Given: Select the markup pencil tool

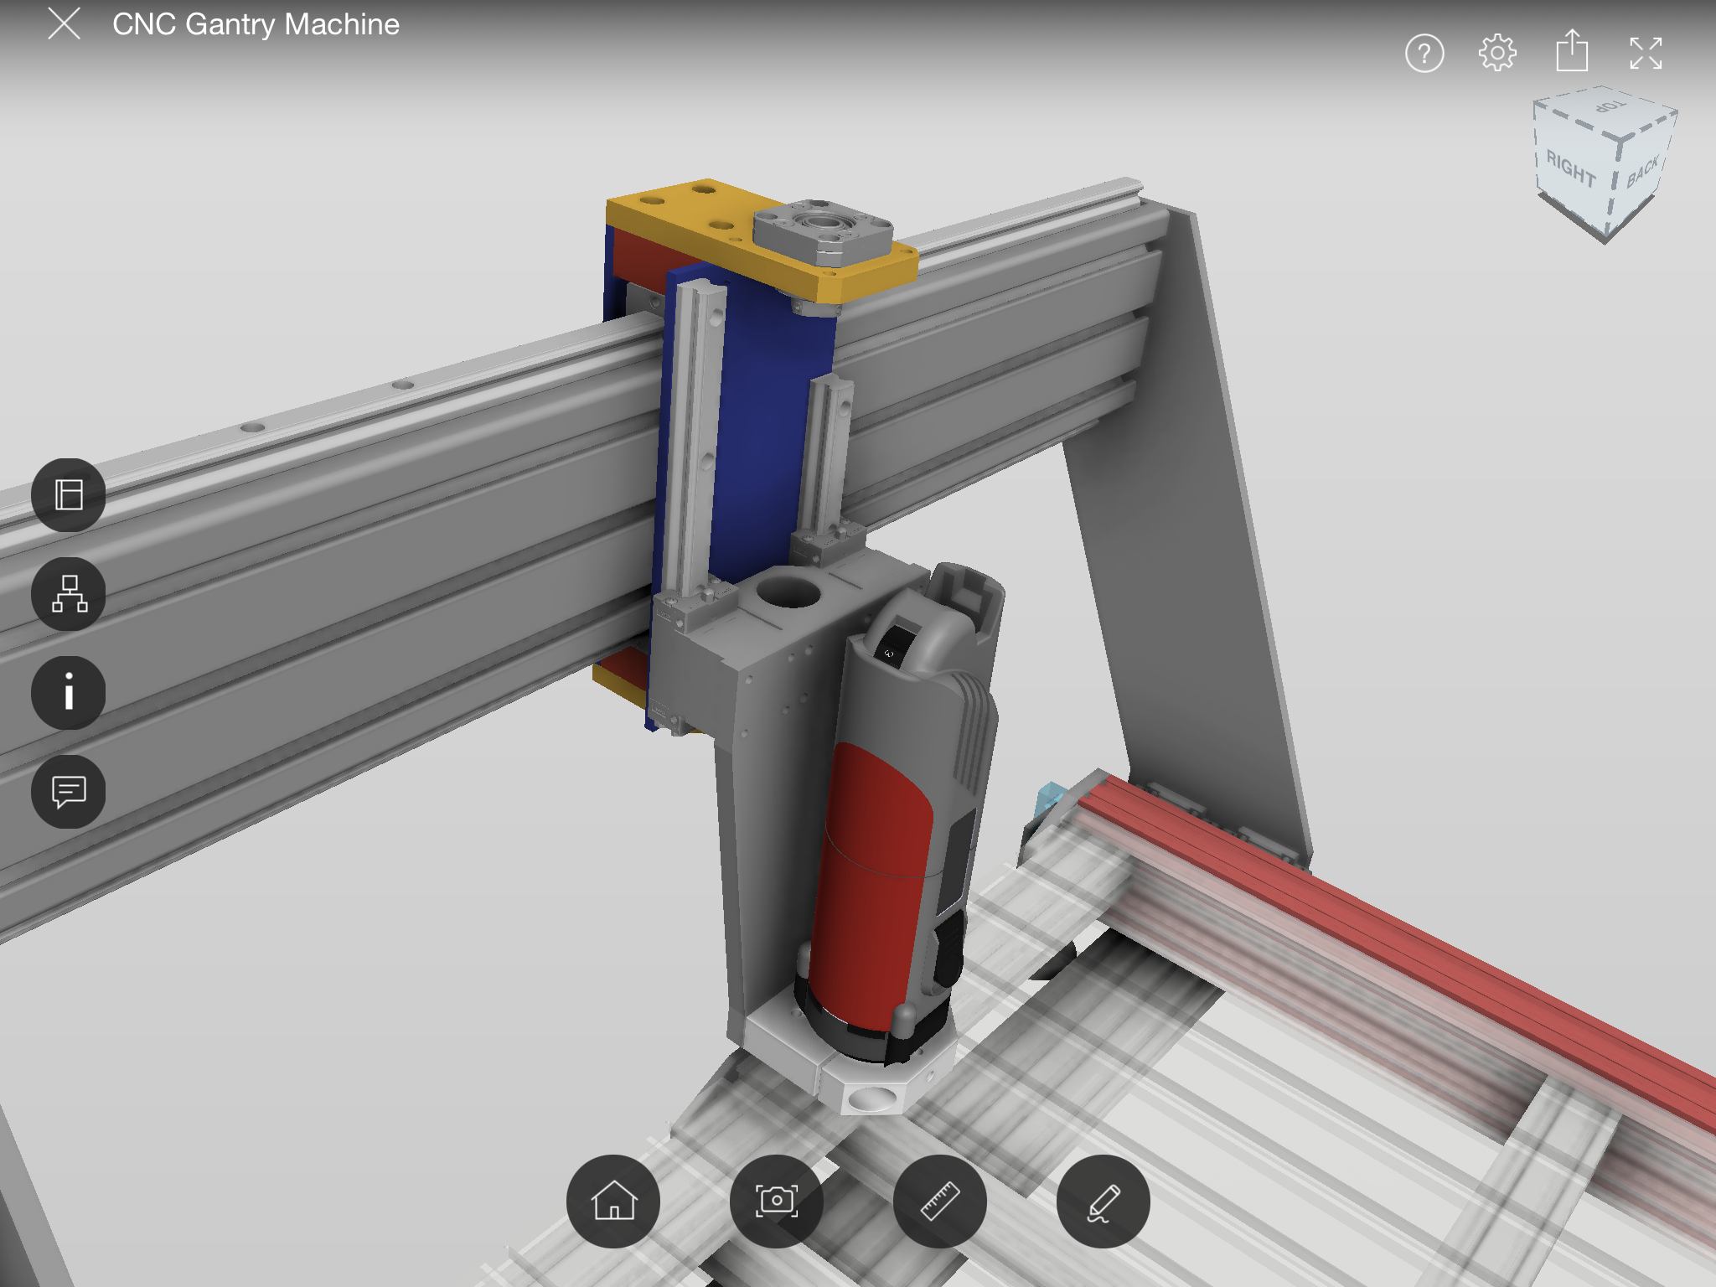Looking at the screenshot, I should tap(1103, 1201).
